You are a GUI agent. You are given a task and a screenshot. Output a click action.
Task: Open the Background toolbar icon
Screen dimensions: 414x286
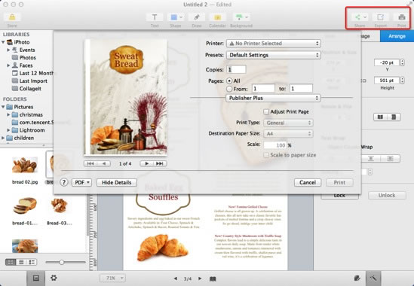pos(241,17)
